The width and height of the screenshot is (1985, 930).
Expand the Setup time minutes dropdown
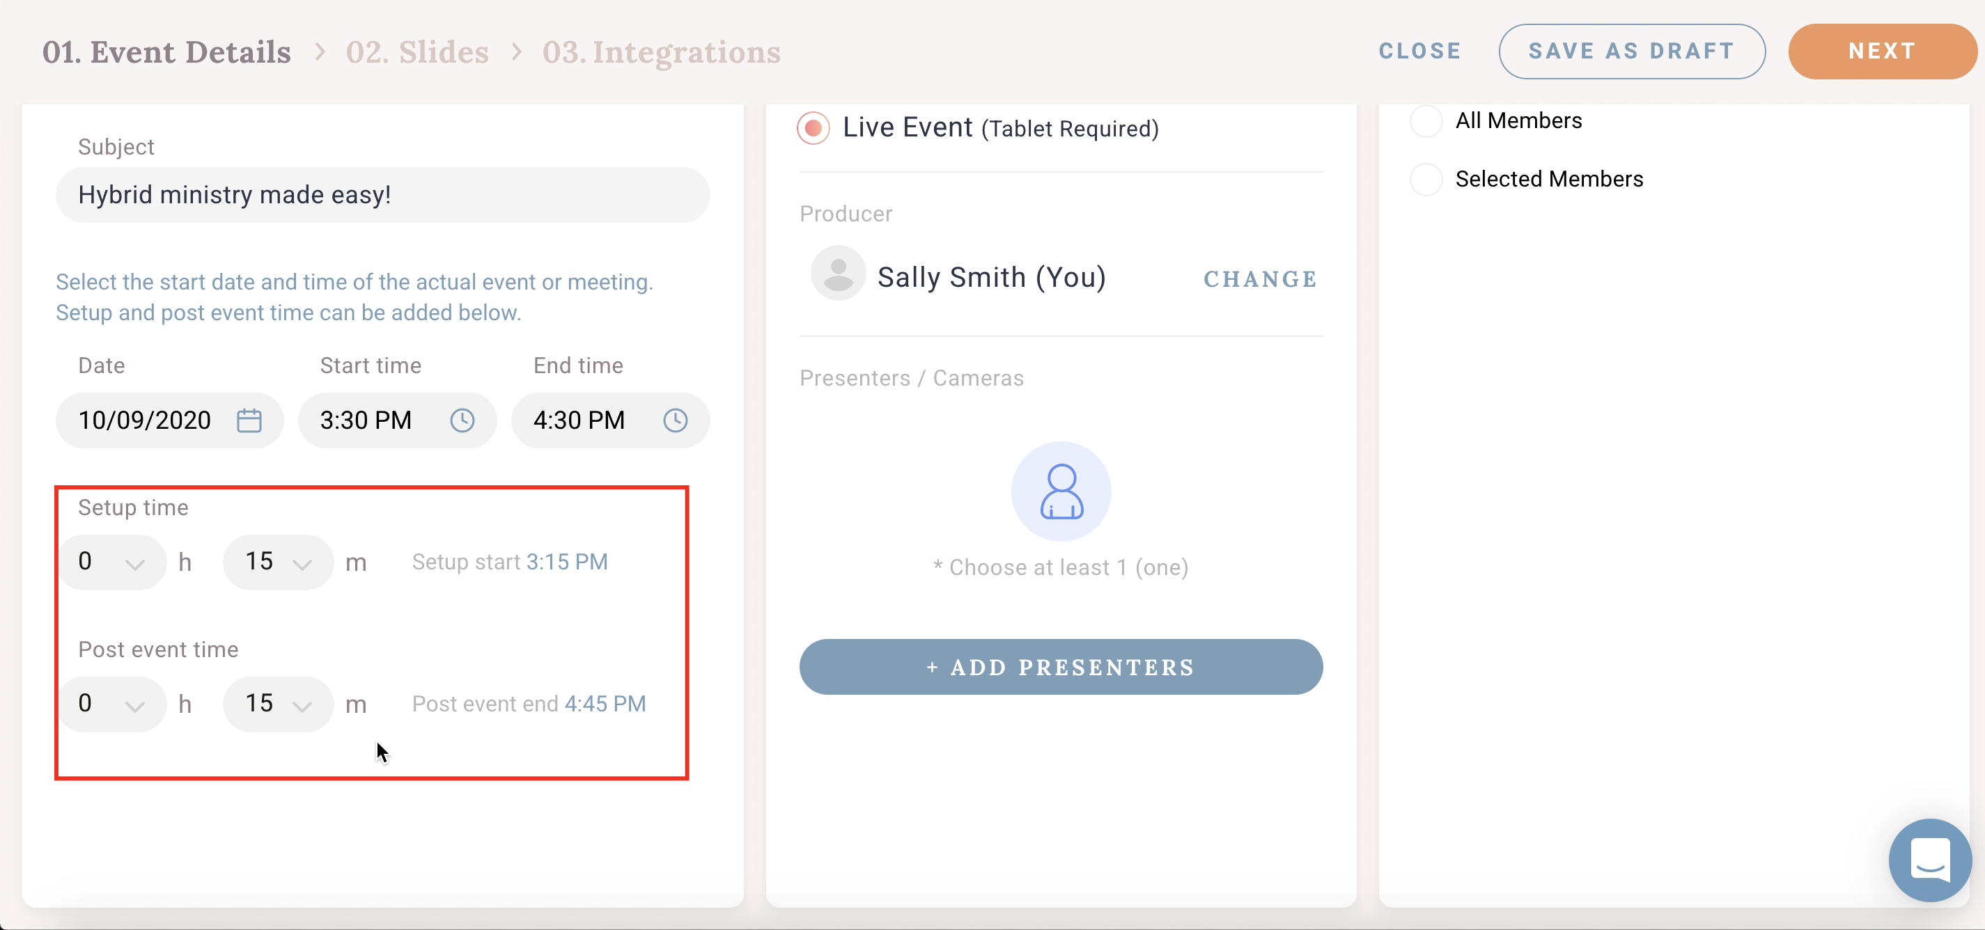(x=278, y=562)
